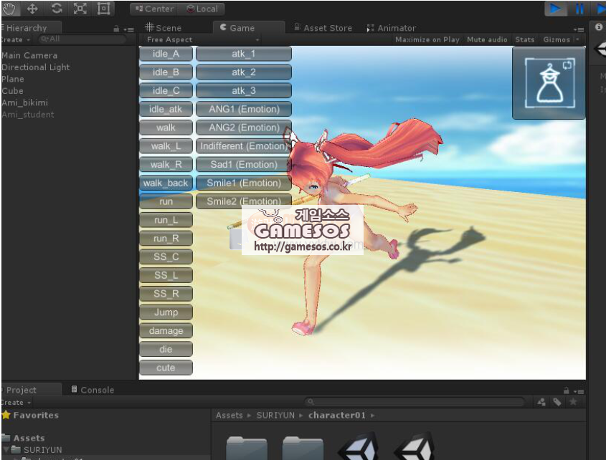Toggle the Center pivot mode button
This screenshot has height=460, width=606.
coord(155,9)
